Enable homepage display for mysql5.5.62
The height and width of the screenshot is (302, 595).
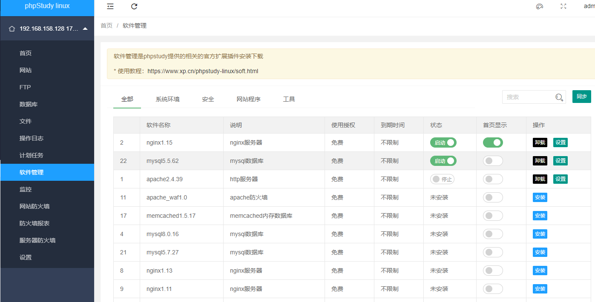493,161
